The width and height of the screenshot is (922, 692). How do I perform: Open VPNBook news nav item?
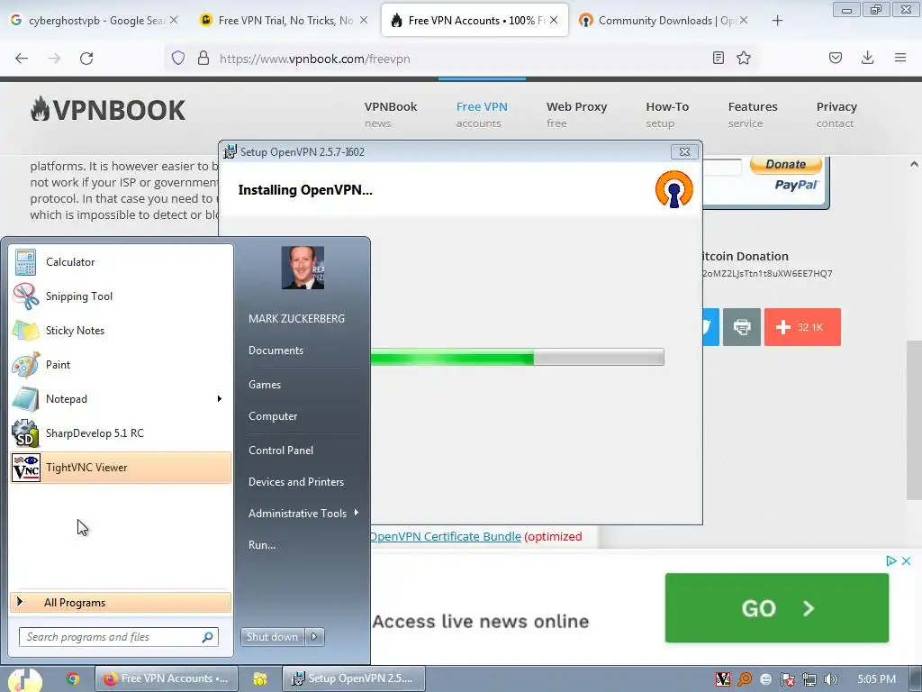(391, 114)
